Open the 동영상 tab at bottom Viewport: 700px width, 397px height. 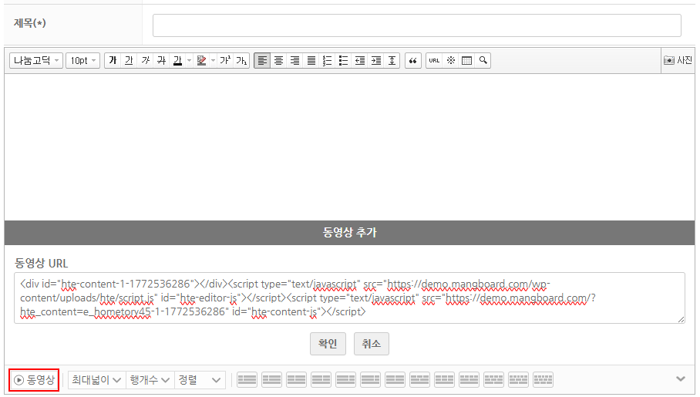point(34,380)
